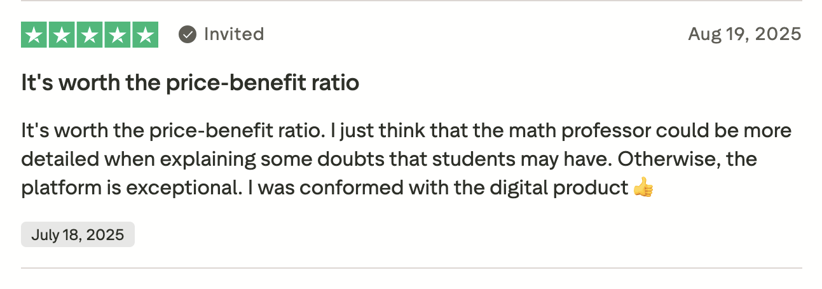Open the "It's worth the price-benefit ratio" review title
This screenshot has height=289, width=822.
pyautogui.click(x=190, y=83)
